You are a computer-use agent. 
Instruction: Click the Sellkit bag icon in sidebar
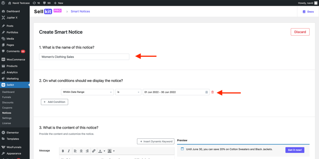3,85
